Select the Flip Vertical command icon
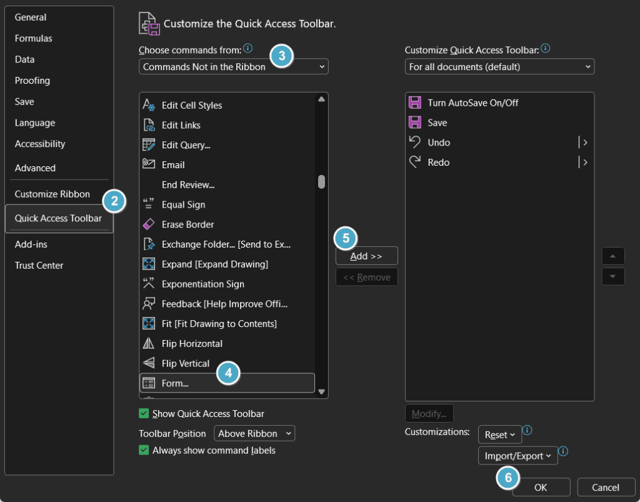The height and width of the screenshot is (502, 640). (149, 363)
